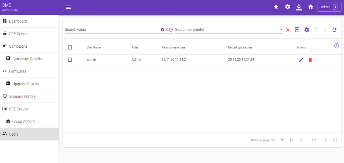
Task: Click the hamburger menu icon
Action: coord(69,7)
